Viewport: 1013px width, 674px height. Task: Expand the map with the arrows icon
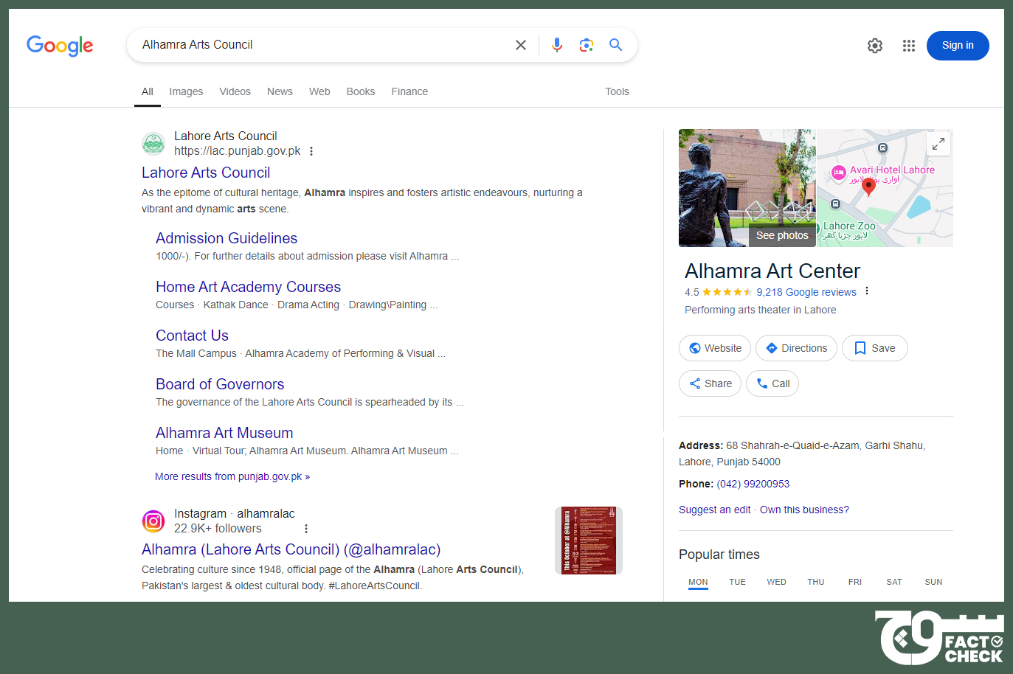(938, 144)
